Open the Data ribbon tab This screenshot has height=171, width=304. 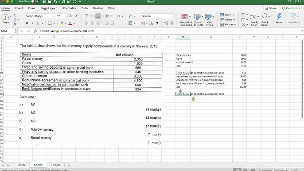[x=85, y=8]
